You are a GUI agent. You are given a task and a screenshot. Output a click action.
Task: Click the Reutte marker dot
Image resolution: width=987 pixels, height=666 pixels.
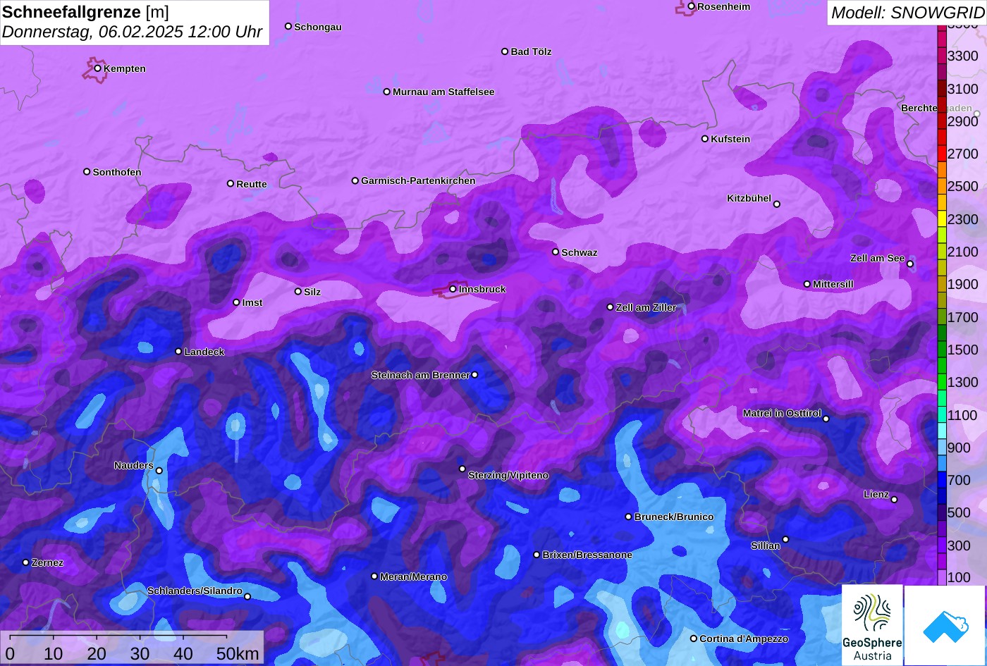(230, 183)
